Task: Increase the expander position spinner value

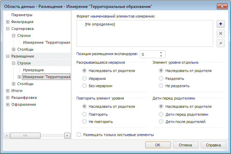Action: click(x=161, y=53)
